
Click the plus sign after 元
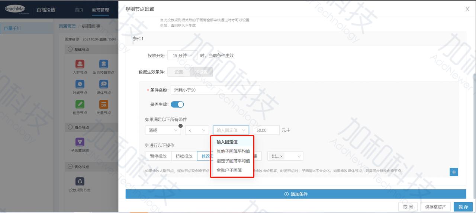(x=288, y=130)
